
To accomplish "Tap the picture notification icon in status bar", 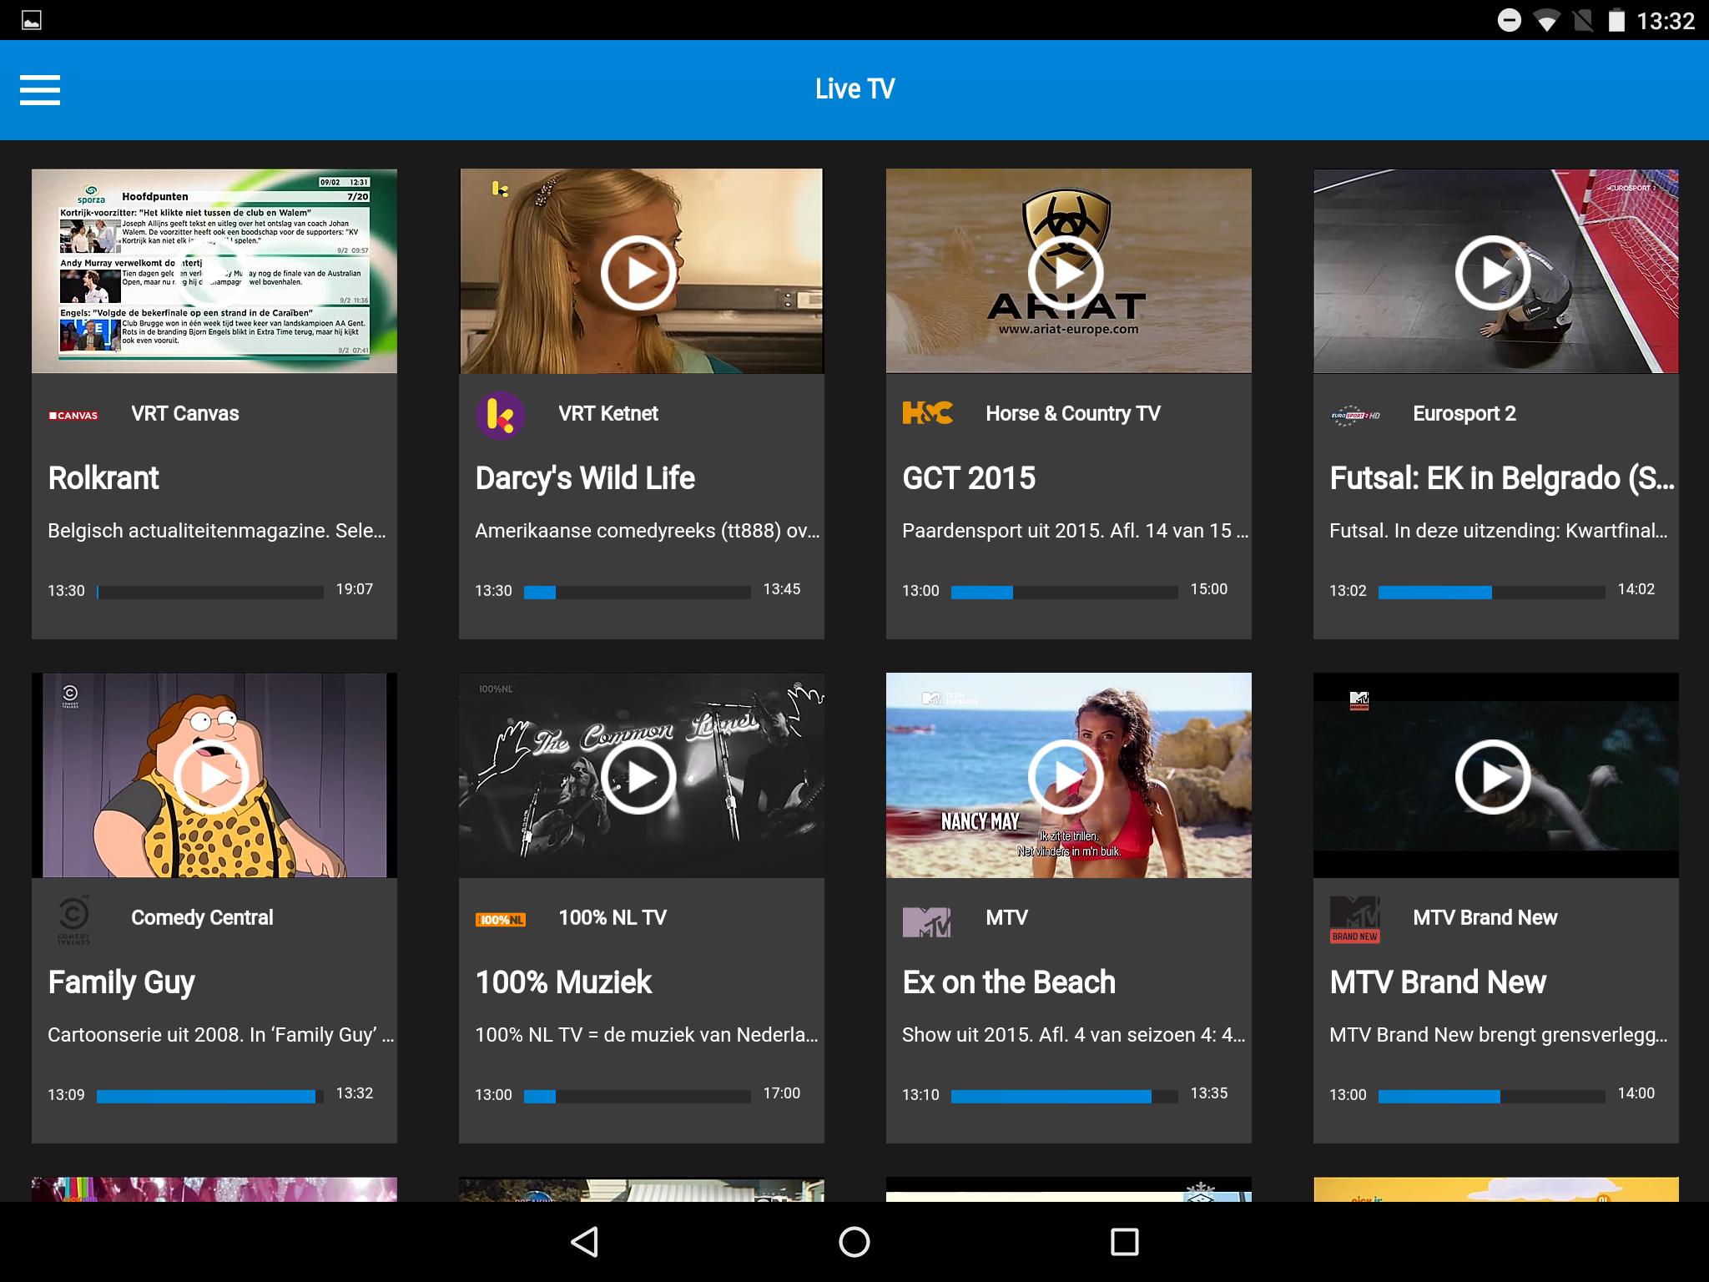I will click(x=32, y=20).
